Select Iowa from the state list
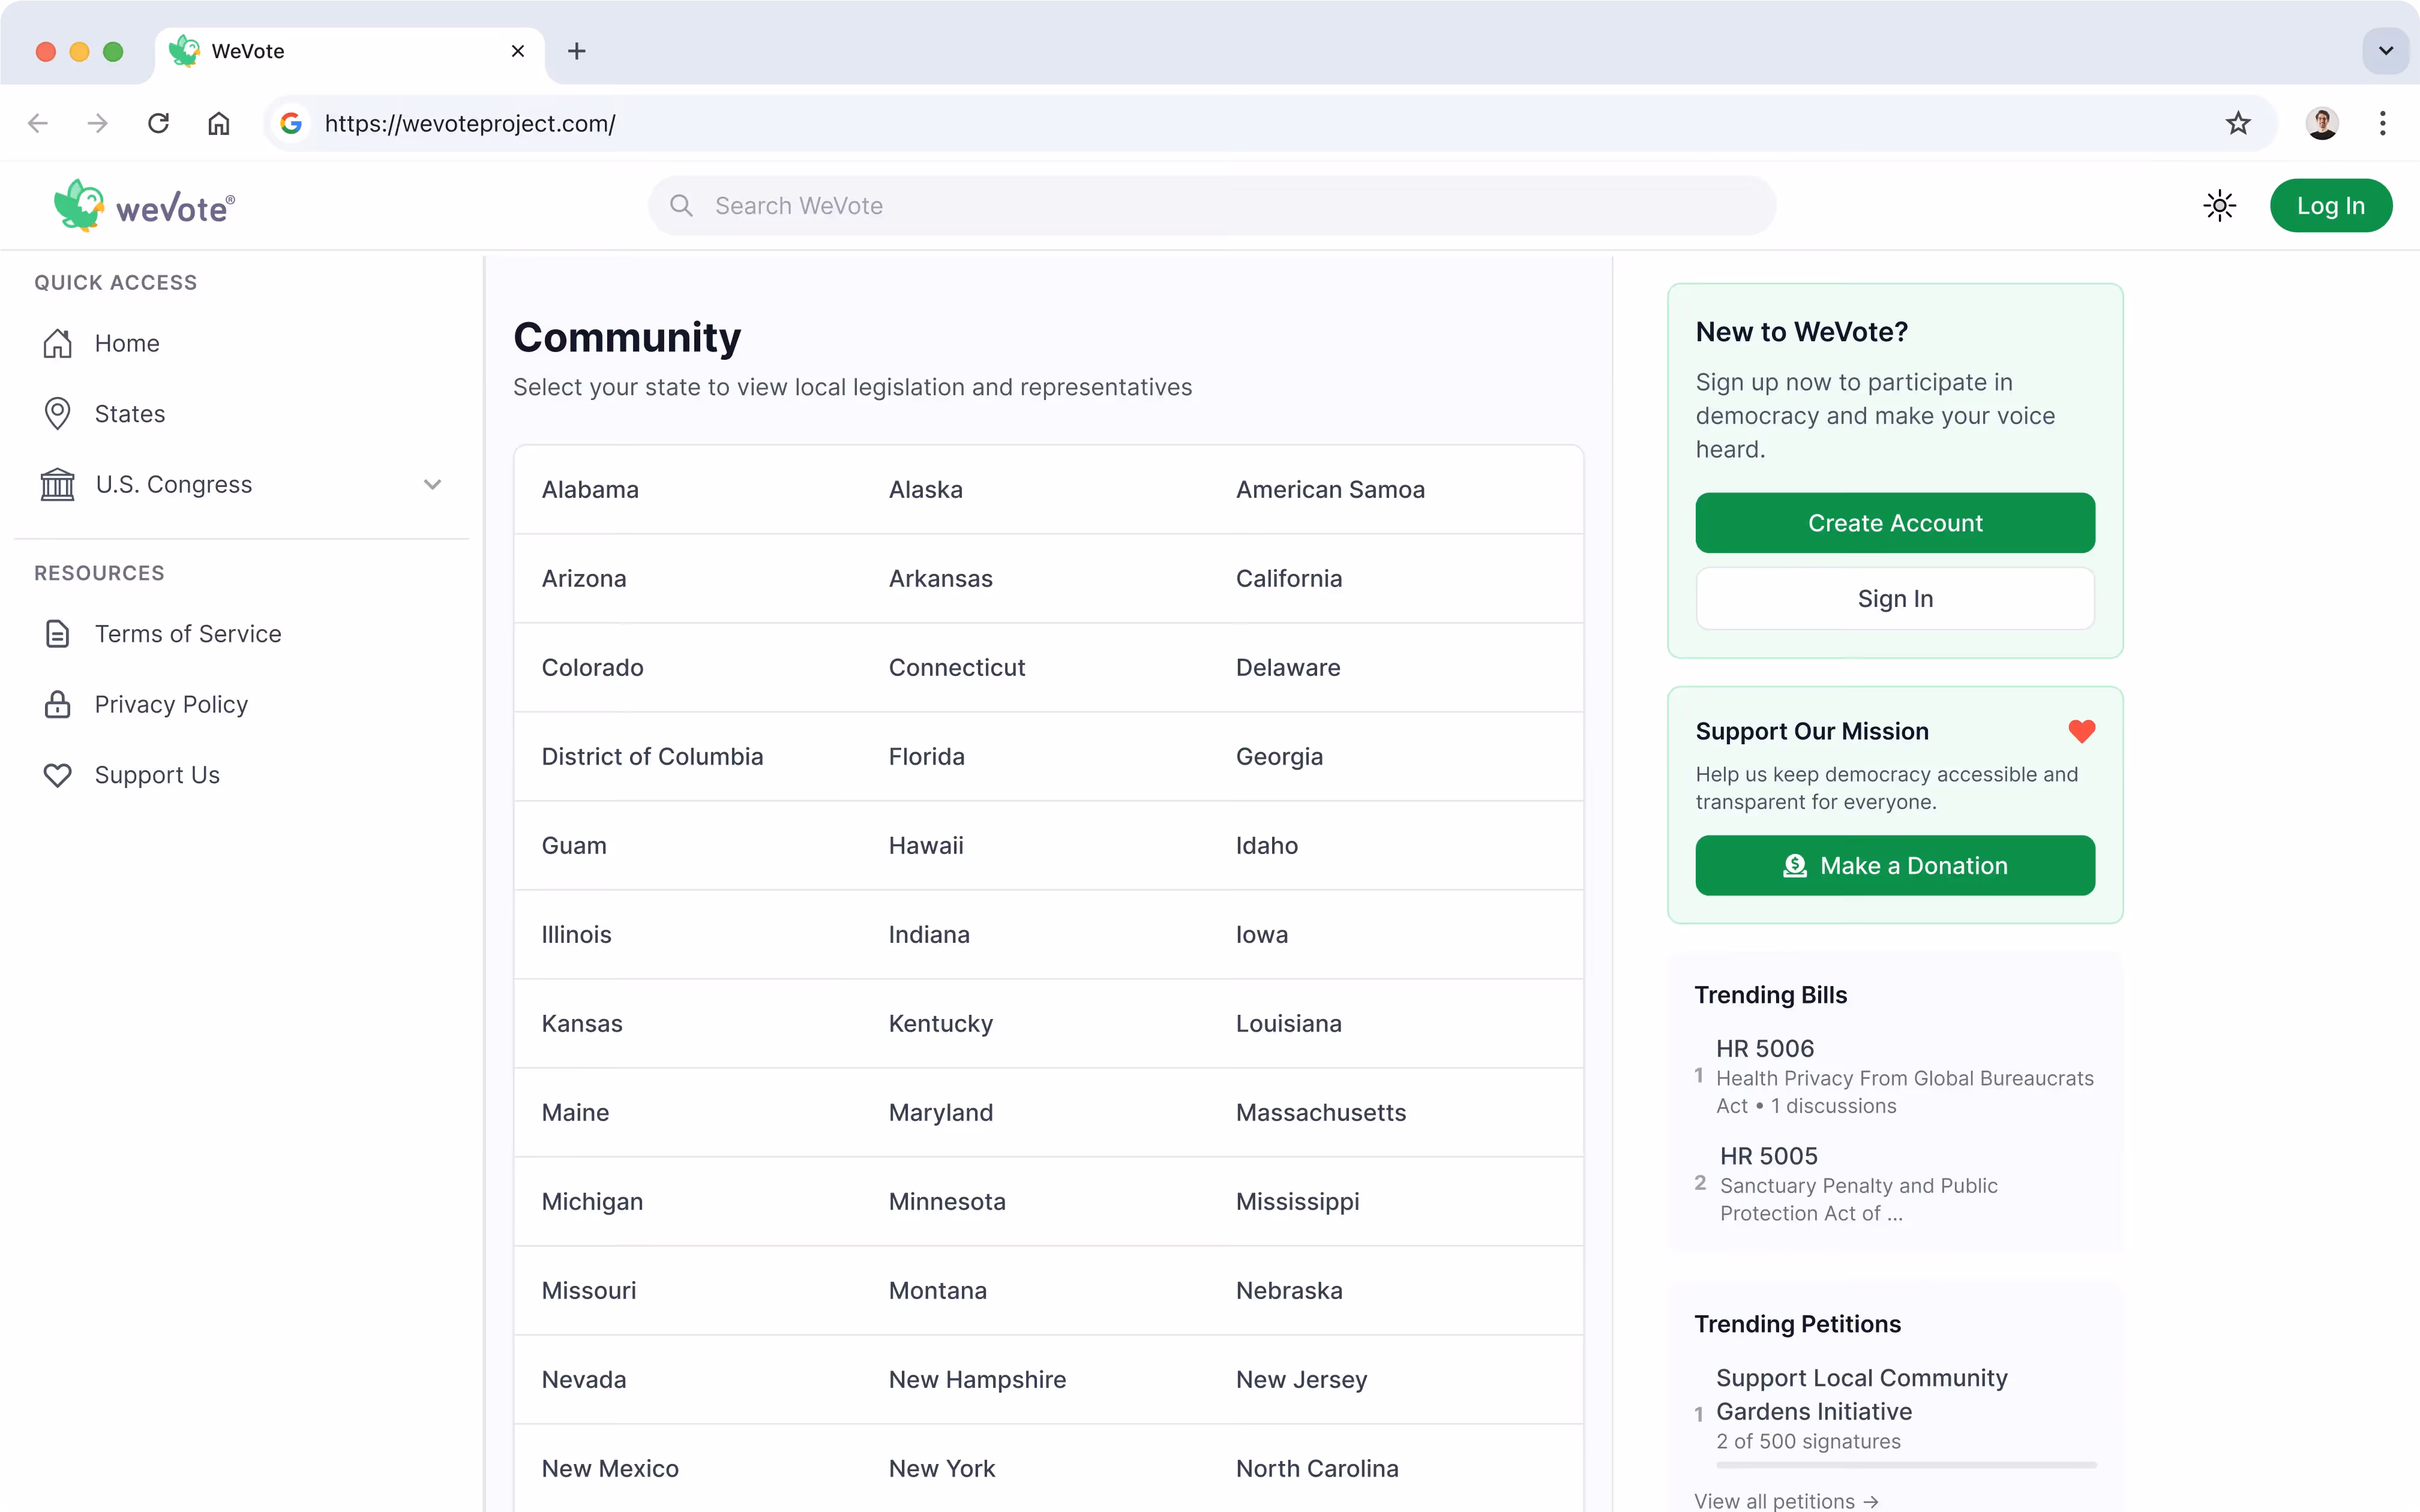This screenshot has width=2420, height=1512. pos(1261,935)
